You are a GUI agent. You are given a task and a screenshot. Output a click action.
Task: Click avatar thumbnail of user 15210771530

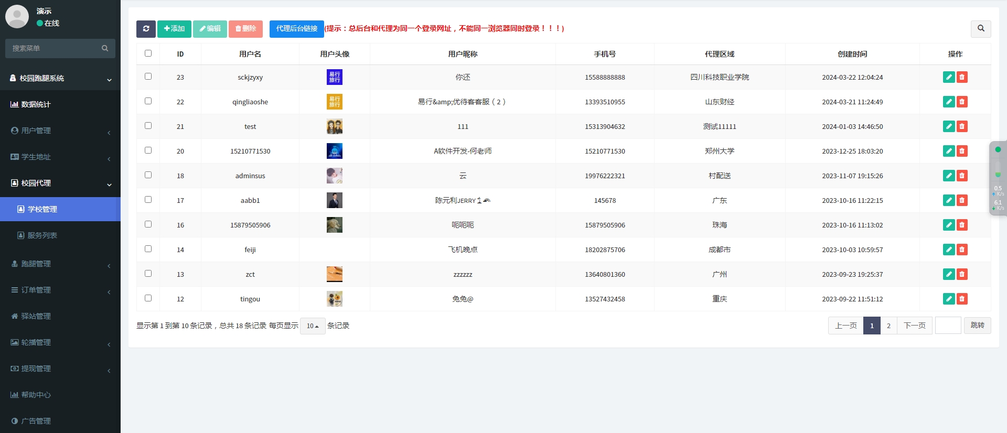click(x=334, y=151)
